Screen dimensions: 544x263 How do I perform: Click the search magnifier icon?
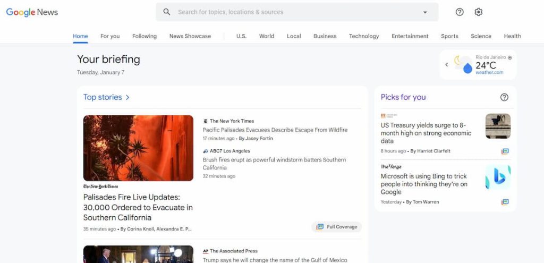coord(167,12)
